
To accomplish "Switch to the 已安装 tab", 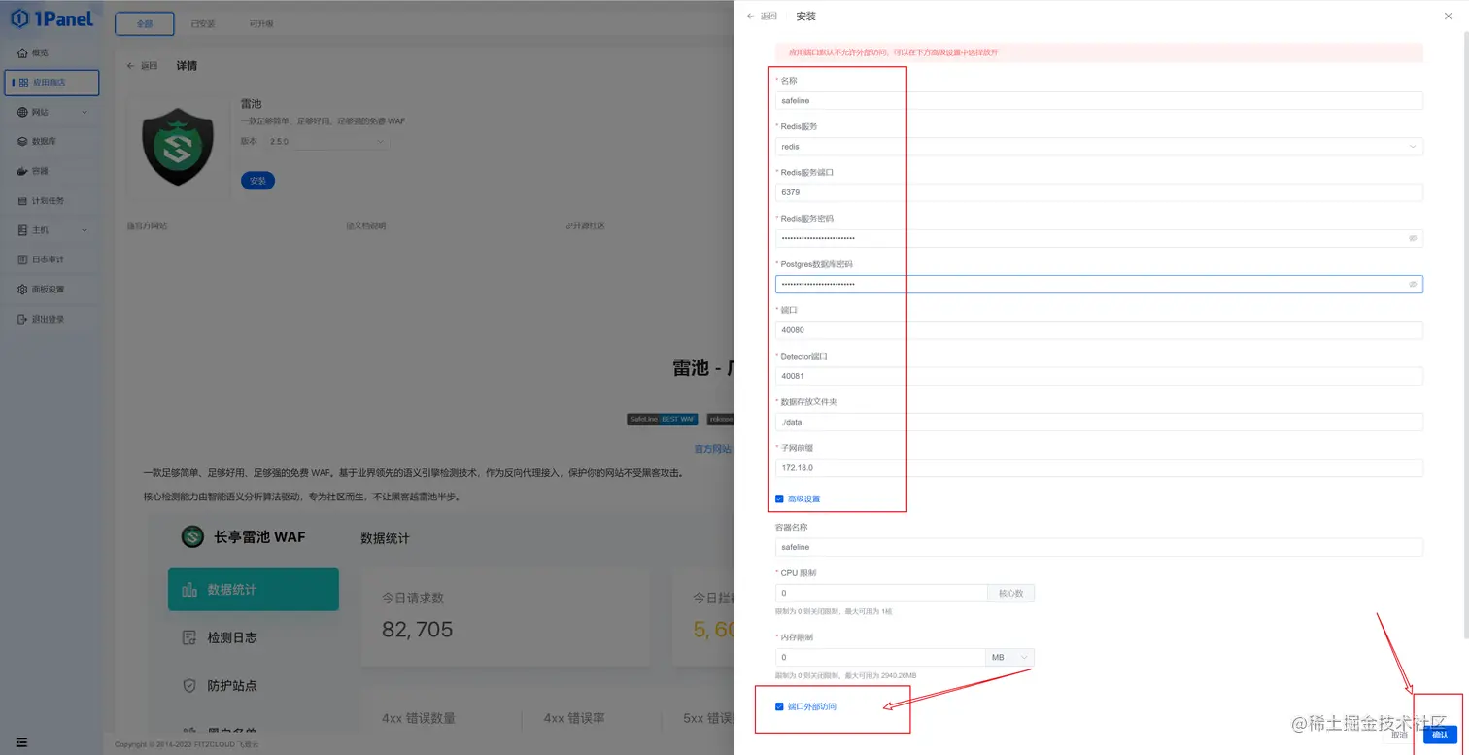I will [203, 23].
